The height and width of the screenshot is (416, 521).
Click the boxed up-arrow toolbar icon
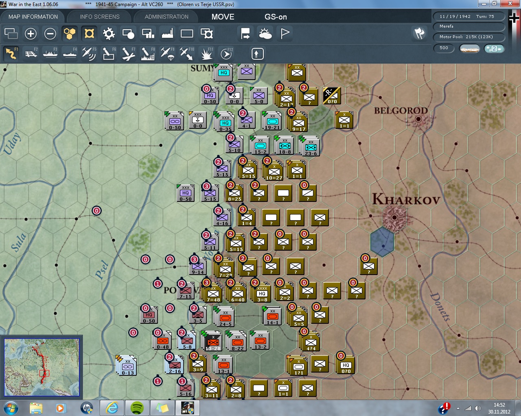tap(257, 54)
